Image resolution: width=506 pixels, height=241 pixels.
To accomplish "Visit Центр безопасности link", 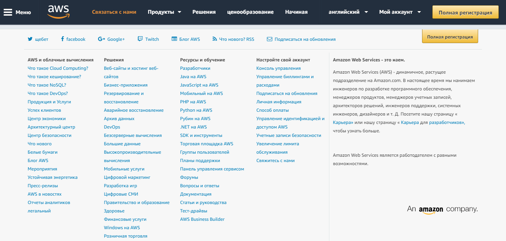I will [x=50, y=135].
